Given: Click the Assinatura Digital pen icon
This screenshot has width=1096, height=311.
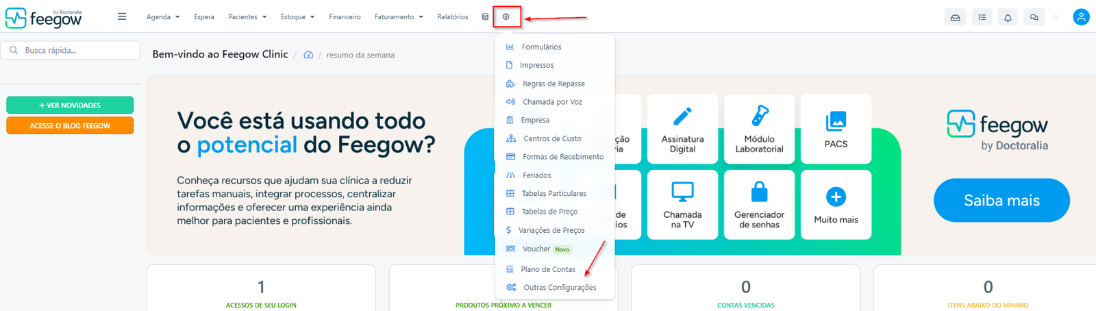Looking at the screenshot, I should (682, 116).
